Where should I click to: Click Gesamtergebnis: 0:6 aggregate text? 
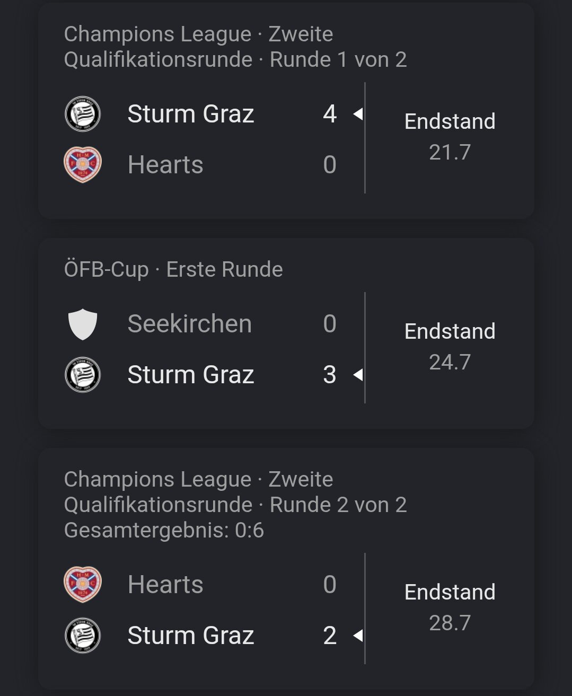(164, 530)
